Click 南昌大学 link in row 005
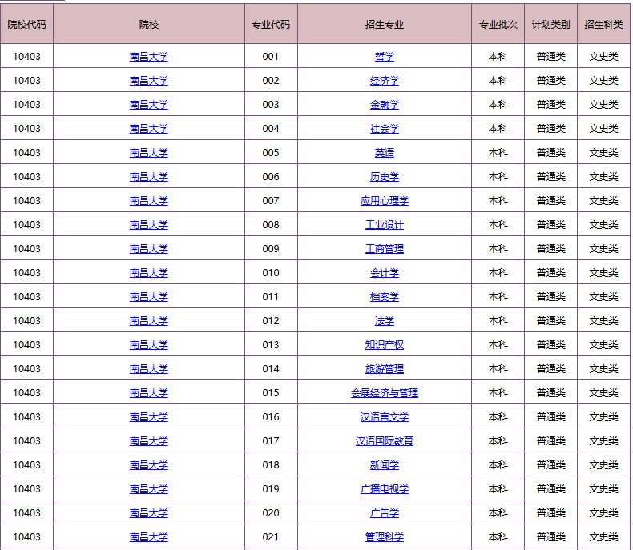This screenshot has width=633, height=550. coord(148,153)
